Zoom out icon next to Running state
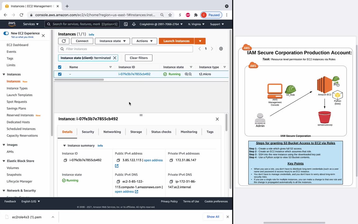 (x=190, y=74)
